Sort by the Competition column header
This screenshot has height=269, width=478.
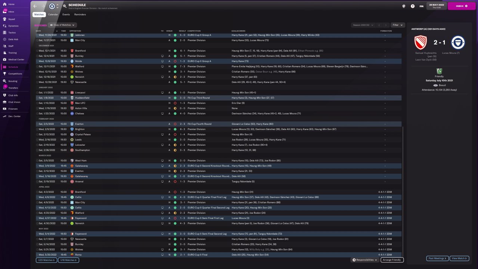point(194,31)
